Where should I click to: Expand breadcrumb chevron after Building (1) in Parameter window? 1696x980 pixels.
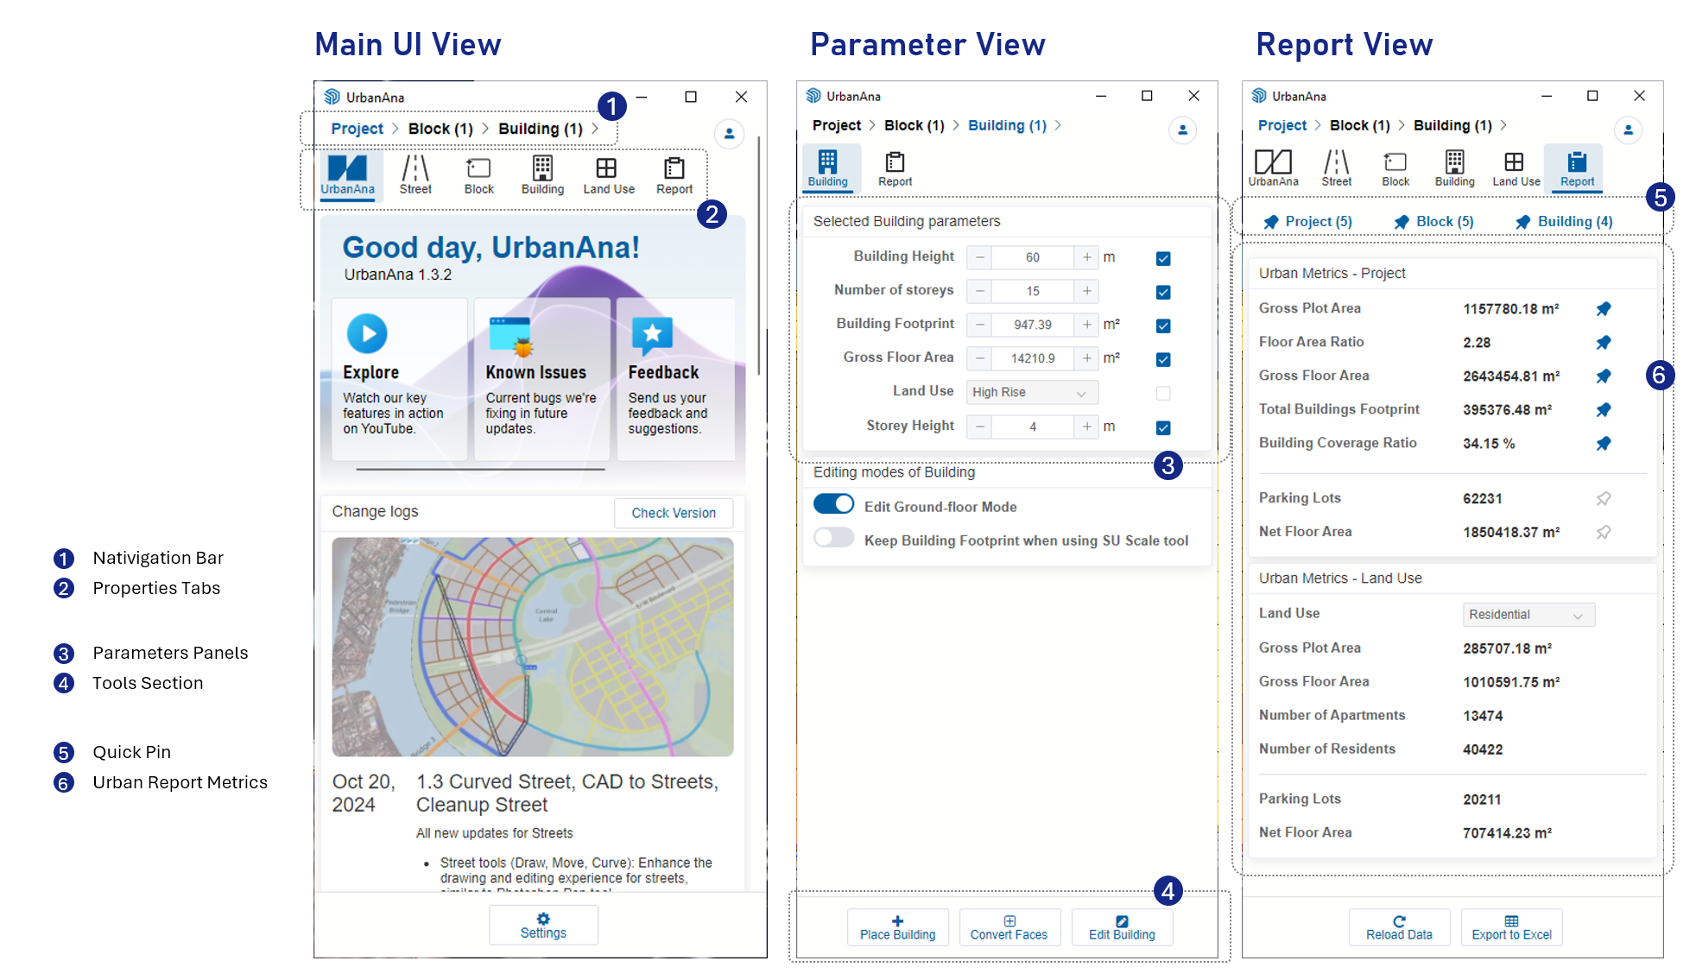click(x=1058, y=125)
